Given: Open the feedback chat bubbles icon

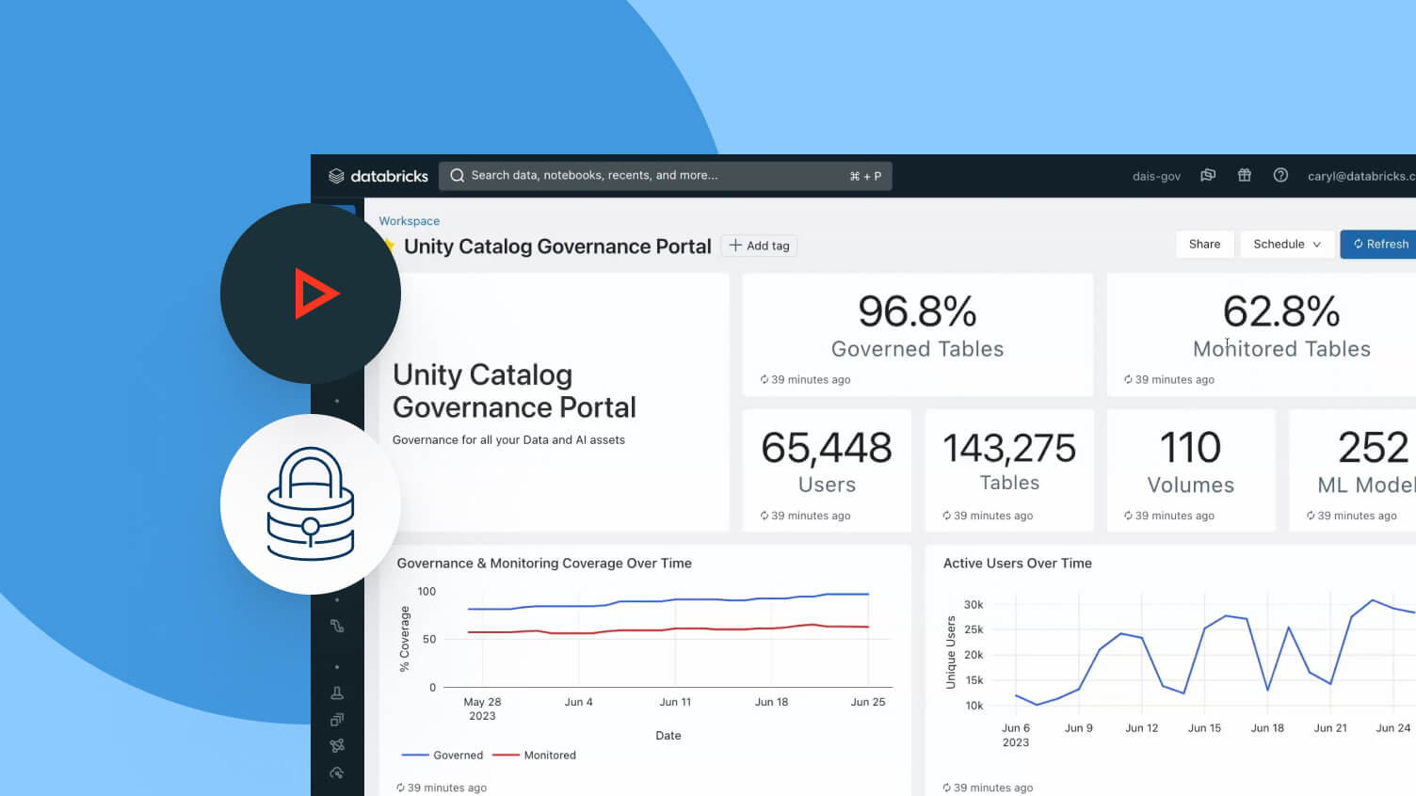Looking at the screenshot, I should pyautogui.click(x=1208, y=175).
